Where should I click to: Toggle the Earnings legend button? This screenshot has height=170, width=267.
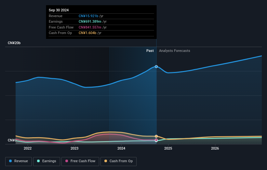coord(47,161)
